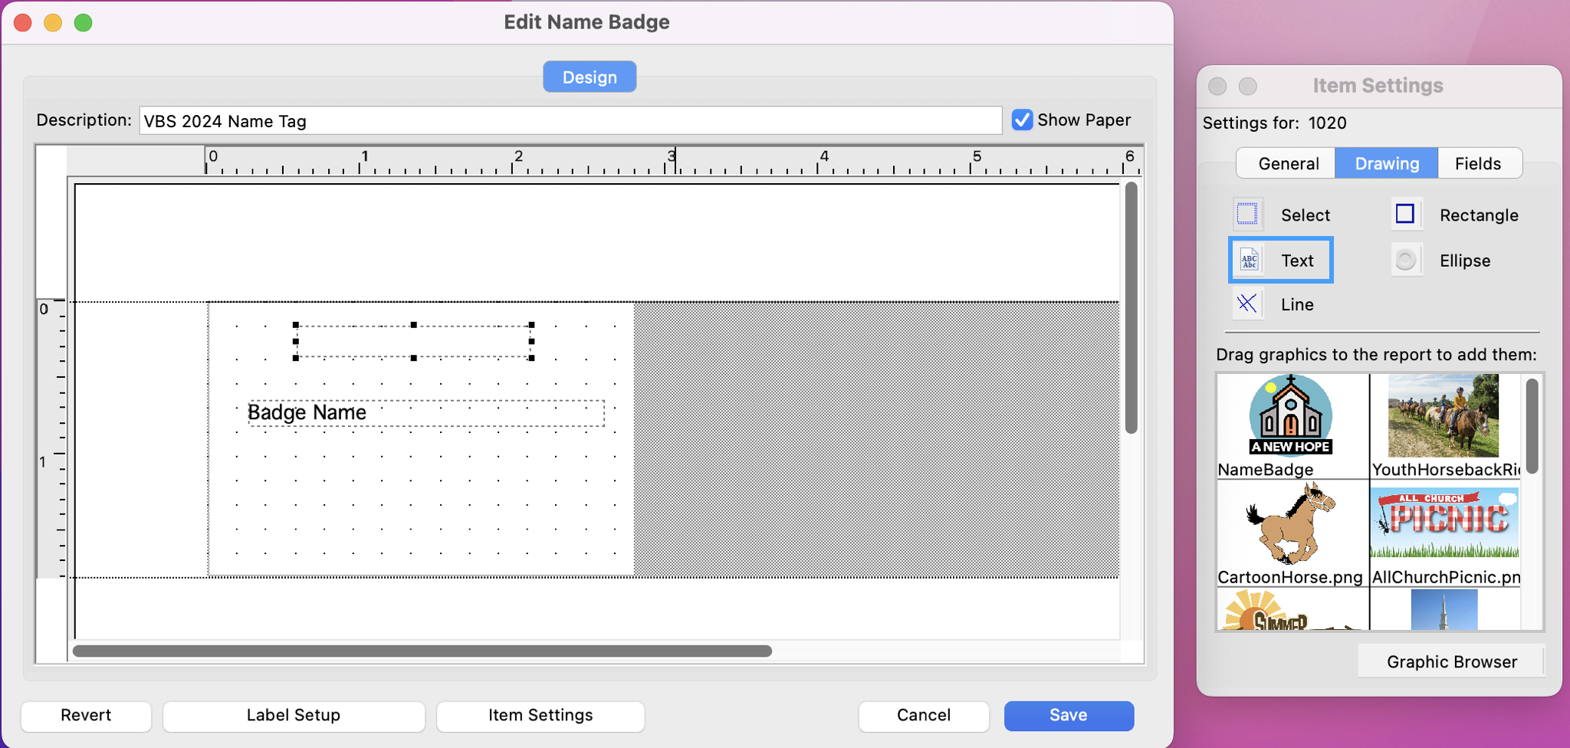Switch to the General tab
This screenshot has height=748, width=1570.
(1288, 163)
